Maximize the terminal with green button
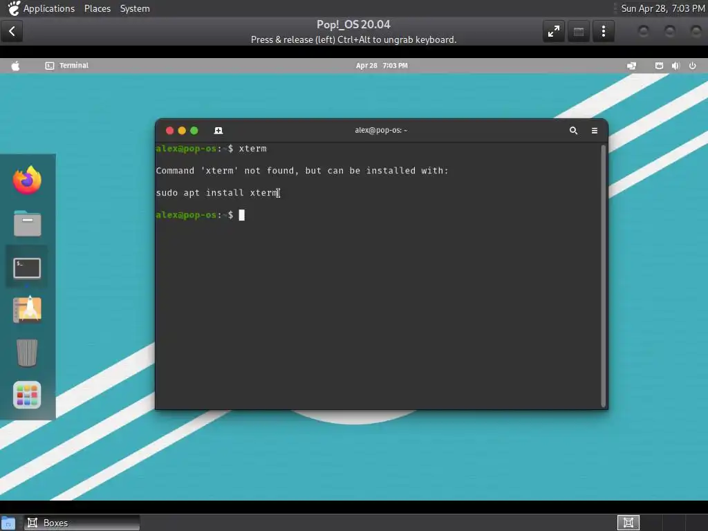The image size is (708, 531). (194, 131)
